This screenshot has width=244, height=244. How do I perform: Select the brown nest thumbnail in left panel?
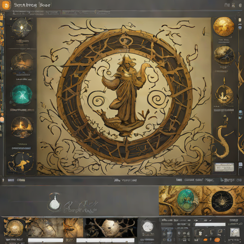tap(22, 62)
